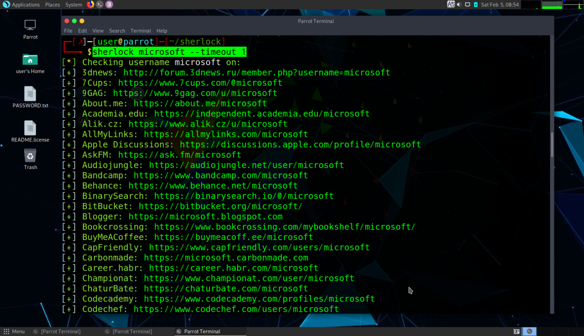Image resolution: width=584 pixels, height=336 pixels.
Task: Click the yellow window button of terminal
Action: (x=82, y=21)
